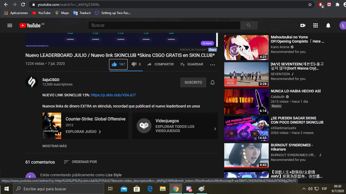346x194 pixels.
Task: Click the Windows taskbar search box
Action: [59, 189]
